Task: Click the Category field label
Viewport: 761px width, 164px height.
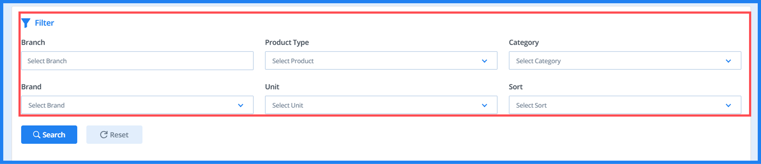Action: pyautogui.click(x=524, y=42)
